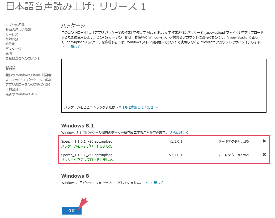Select Speech_1.1.0.1_x86.appxupload file name
The width and height of the screenshot is (275, 218).
pyautogui.click(x=87, y=142)
